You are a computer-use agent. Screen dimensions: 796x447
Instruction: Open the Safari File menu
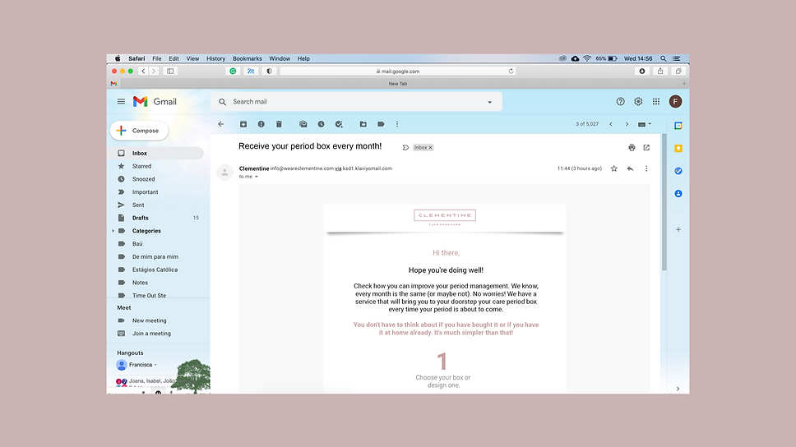point(157,58)
